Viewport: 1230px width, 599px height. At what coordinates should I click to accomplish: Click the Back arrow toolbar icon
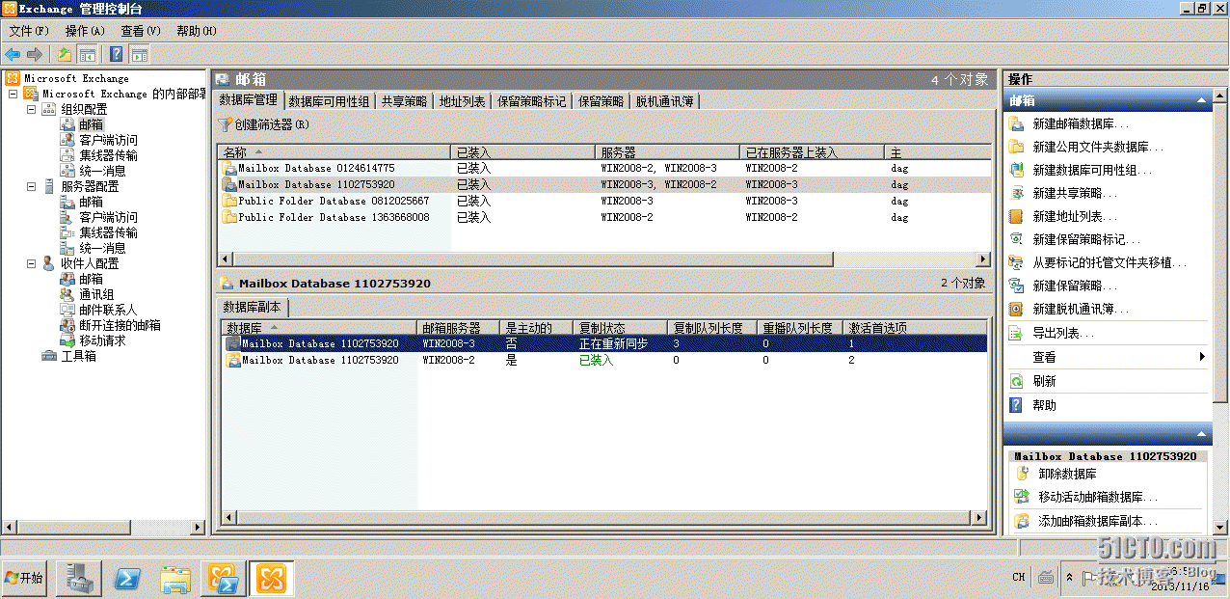coord(13,54)
